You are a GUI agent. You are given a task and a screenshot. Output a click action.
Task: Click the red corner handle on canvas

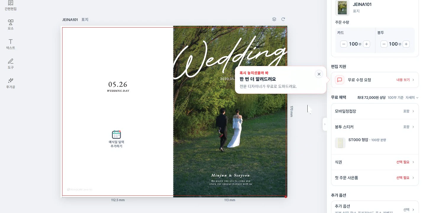point(285,196)
